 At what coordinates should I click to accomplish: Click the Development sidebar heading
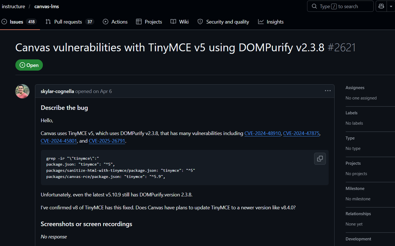point(358,239)
